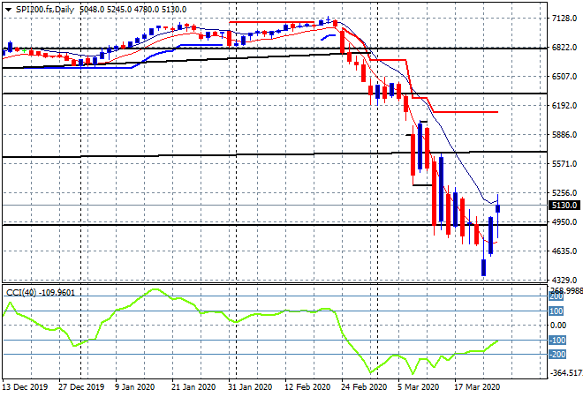
Task: Click the 5 Mar 2020 date label
Action: point(419,387)
